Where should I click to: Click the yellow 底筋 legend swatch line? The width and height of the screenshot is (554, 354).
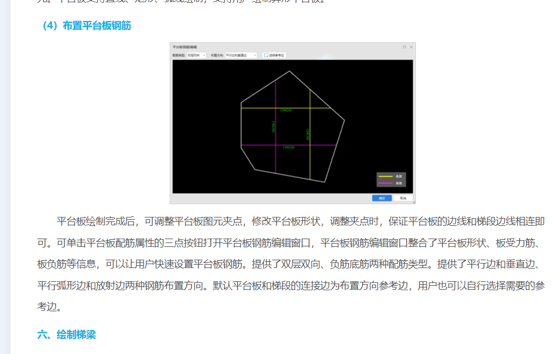385,176
